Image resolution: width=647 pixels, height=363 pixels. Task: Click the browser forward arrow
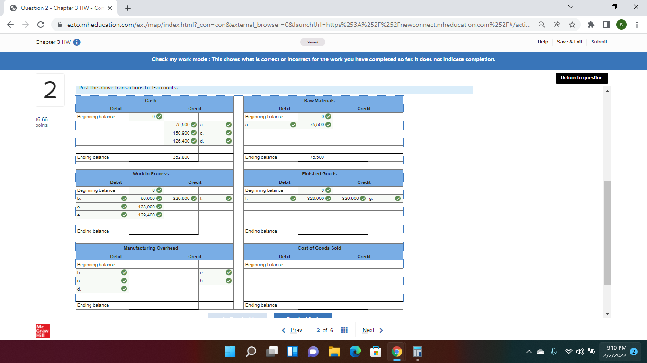coord(27,24)
